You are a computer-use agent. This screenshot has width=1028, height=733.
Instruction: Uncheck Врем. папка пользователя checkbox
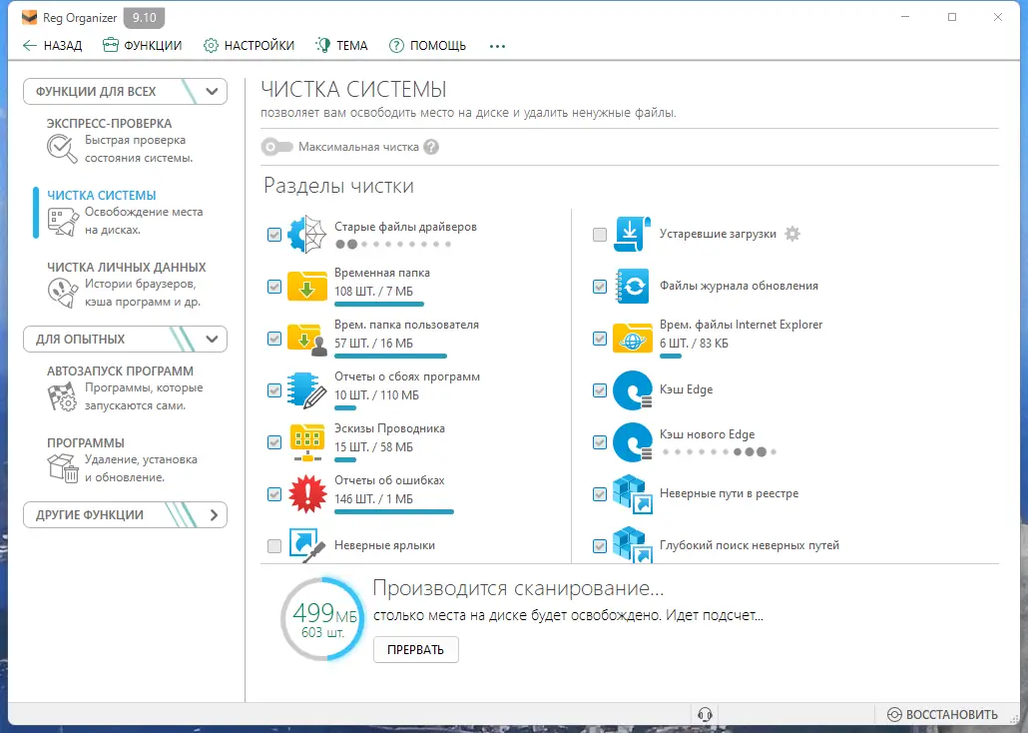pos(274,339)
